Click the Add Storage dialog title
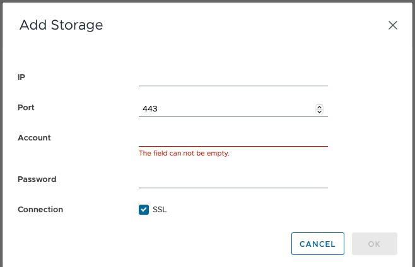The width and height of the screenshot is (415, 267). coord(61,25)
